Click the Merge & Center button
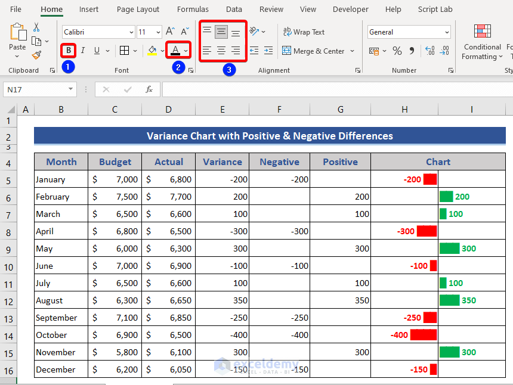This screenshot has height=385, width=513. [313, 51]
